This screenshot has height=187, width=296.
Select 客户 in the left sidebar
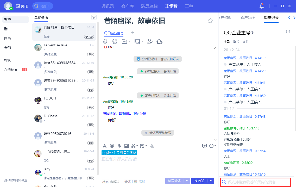(x=15, y=20)
